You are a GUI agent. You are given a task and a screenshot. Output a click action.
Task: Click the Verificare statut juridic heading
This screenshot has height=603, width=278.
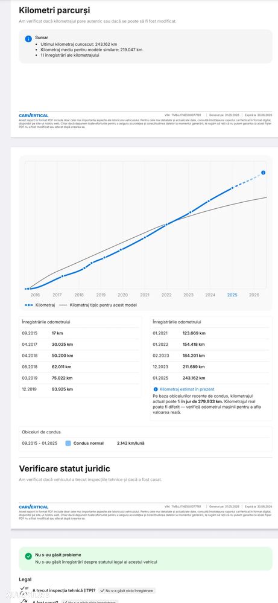pyautogui.click(x=65, y=469)
